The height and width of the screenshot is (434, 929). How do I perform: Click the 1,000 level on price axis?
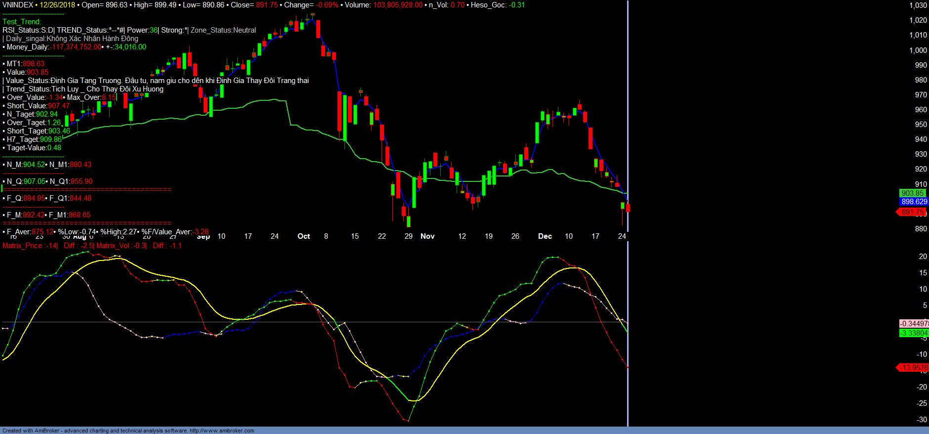tap(918, 50)
